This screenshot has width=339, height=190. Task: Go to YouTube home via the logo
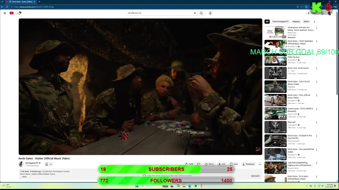15,13
